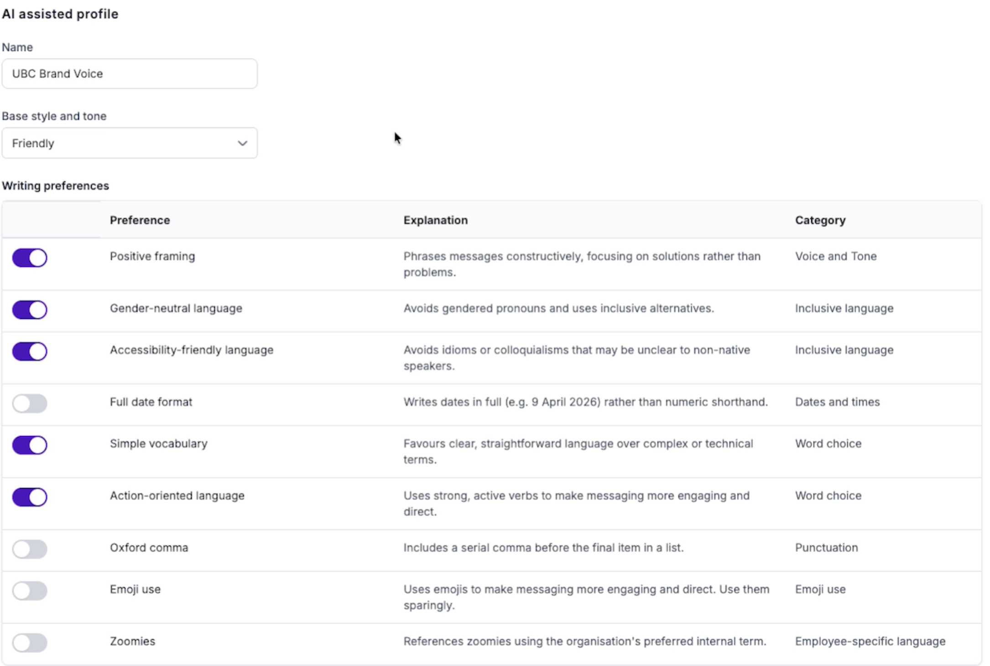This screenshot has height=666, width=990.
Task: Click the Writing preferences section heading
Action: click(55, 186)
